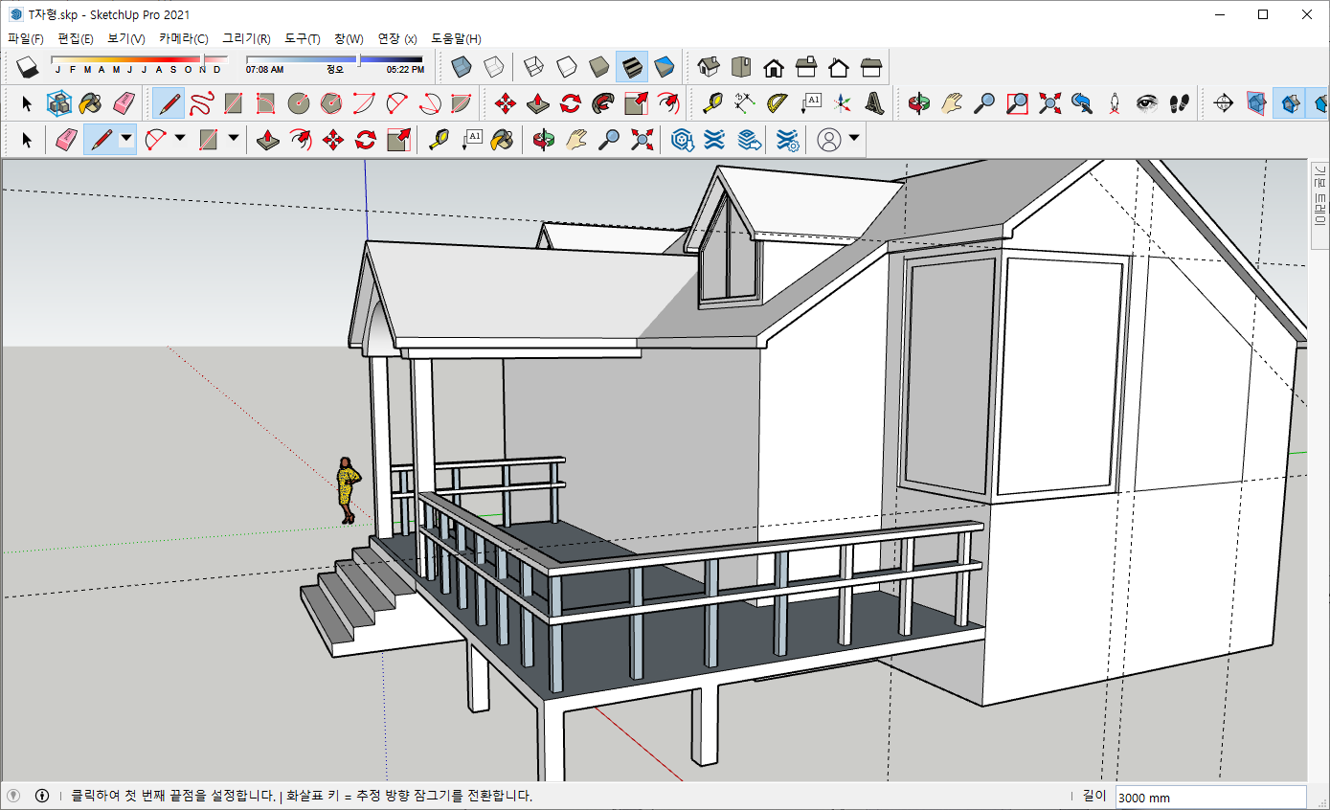Click the Send to LayOut icon

(749, 141)
